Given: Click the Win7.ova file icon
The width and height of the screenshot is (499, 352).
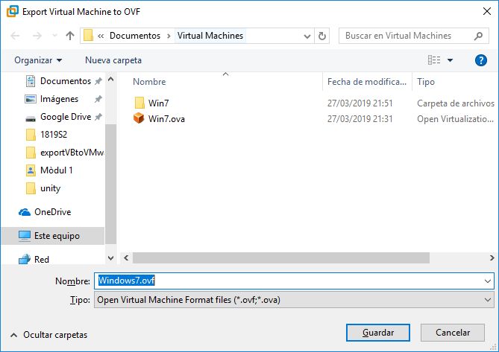Looking at the screenshot, I should tap(139, 118).
